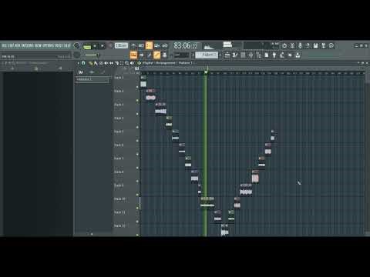Image resolution: width=370 pixels, height=277 pixels.
Task: Open the EDIT menu
Action: click(11, 45)
